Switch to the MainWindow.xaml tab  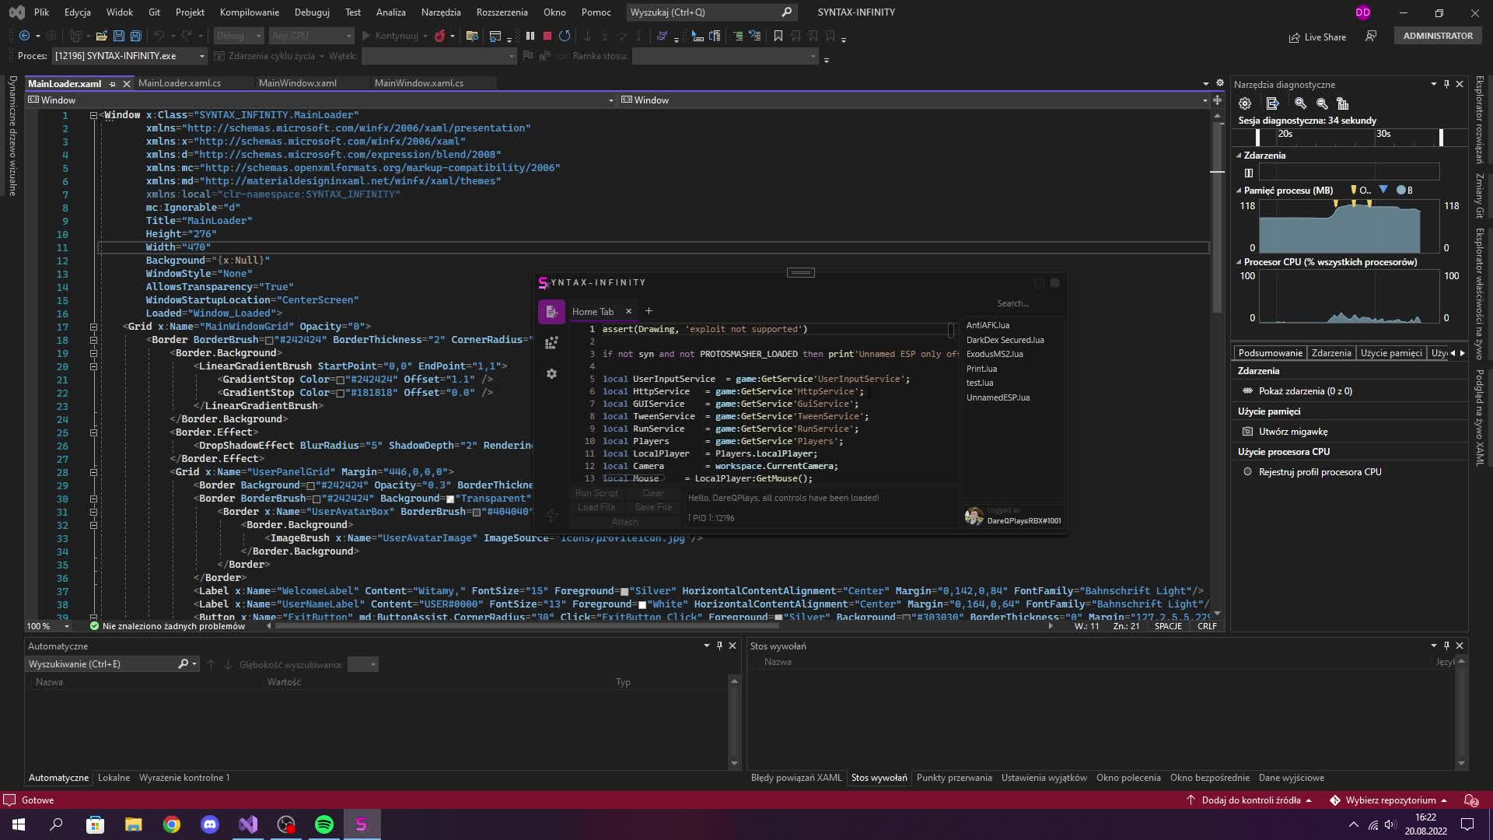pos(297,82)
